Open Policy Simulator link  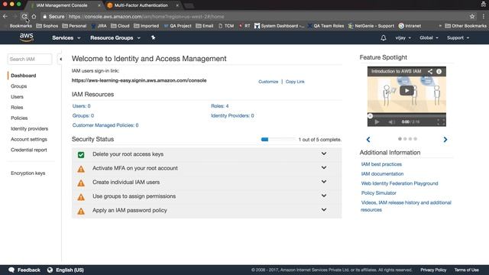point(379,193)
